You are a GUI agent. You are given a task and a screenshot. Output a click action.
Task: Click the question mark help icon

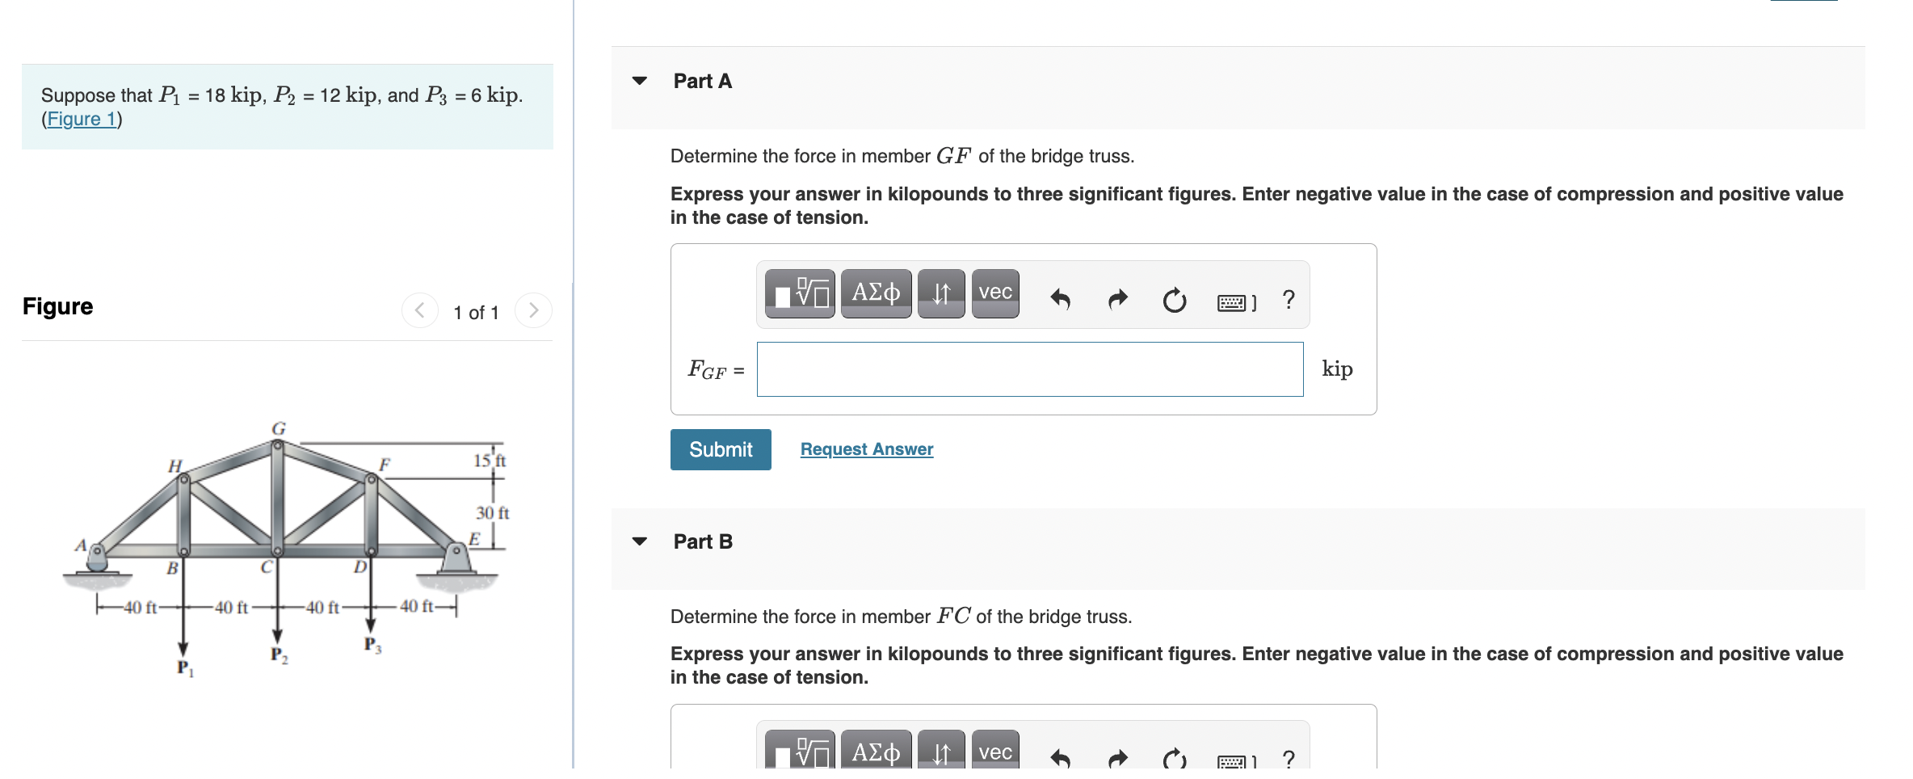pos(1287,299)
